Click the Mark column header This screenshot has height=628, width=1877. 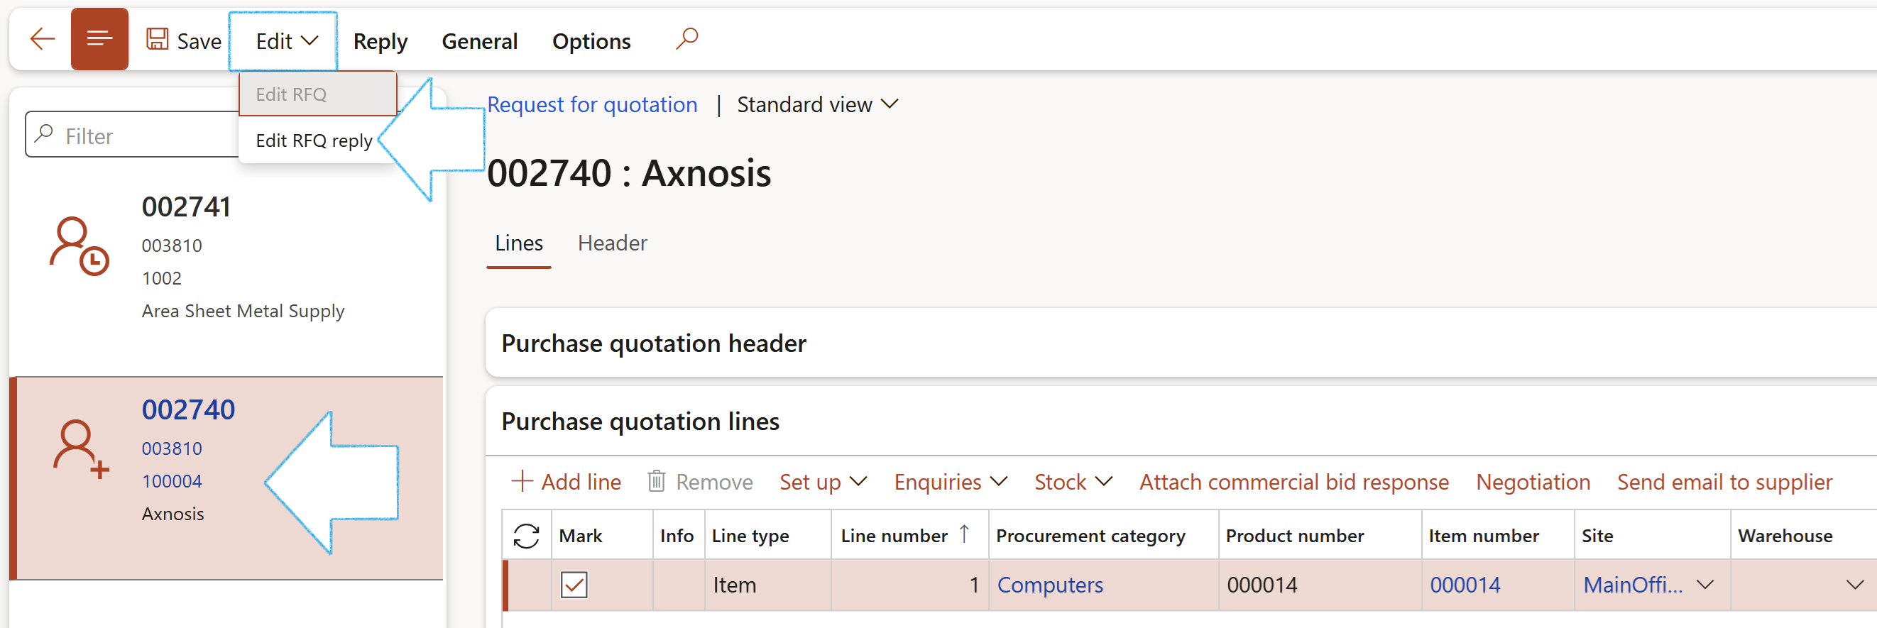point(580,536)
